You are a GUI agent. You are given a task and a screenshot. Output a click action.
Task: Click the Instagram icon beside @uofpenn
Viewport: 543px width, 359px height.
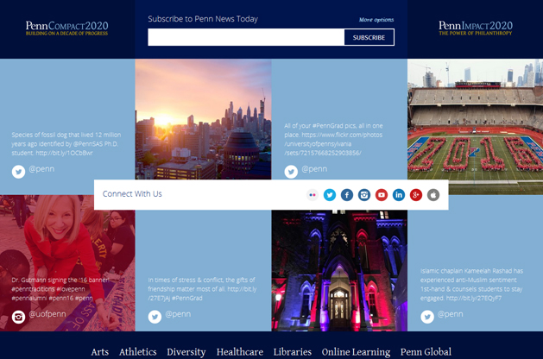18,317
